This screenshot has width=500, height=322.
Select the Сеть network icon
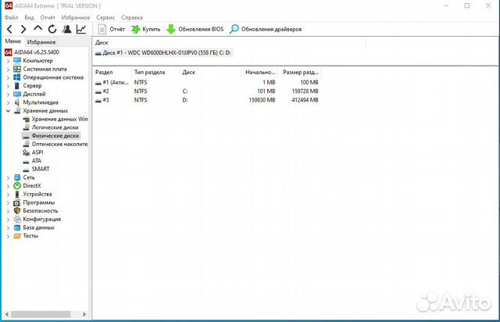17,177
